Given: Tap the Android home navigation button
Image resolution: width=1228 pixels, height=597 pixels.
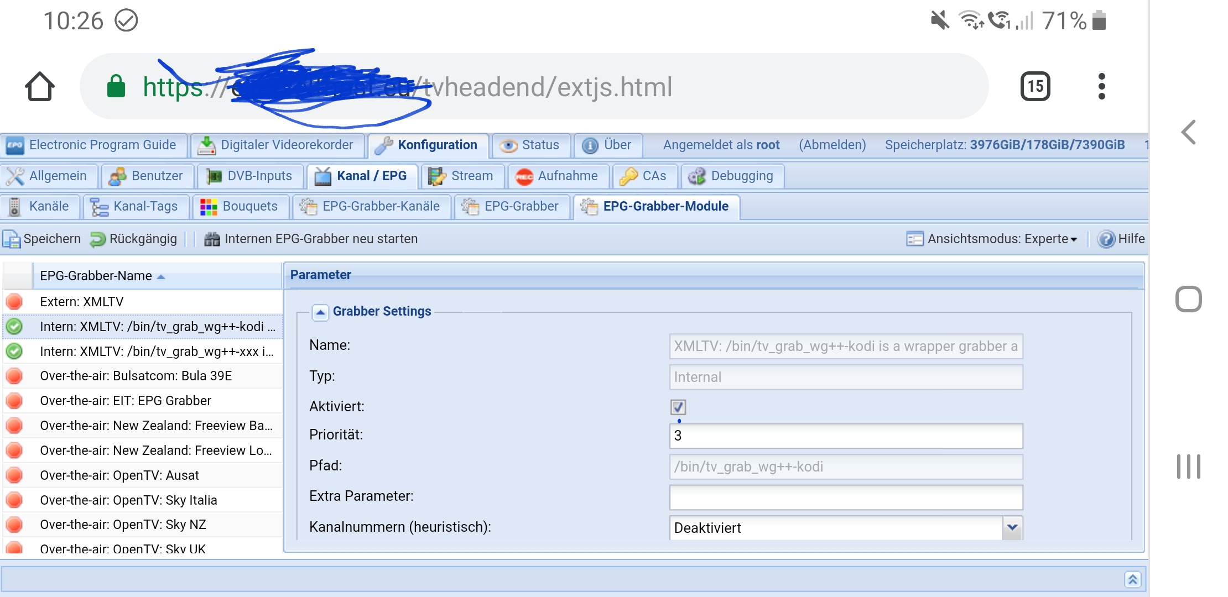Looking at the screenshot, I should (x=1188, y=299).
